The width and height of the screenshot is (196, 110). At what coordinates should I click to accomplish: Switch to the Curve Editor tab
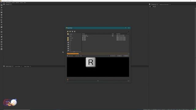[17, 67]
